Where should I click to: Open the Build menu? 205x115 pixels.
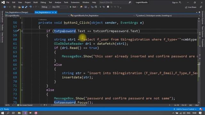(36, 2)
